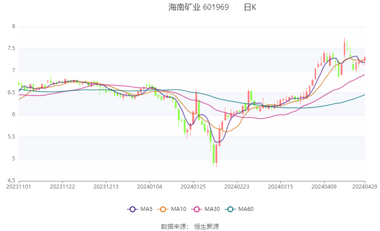Toggle the MA10 legend line
Image resolution: width=380 pixels, height=231 pixels.
point(172,209)
